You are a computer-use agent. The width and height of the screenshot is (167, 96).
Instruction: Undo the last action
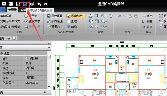[39, 4]
